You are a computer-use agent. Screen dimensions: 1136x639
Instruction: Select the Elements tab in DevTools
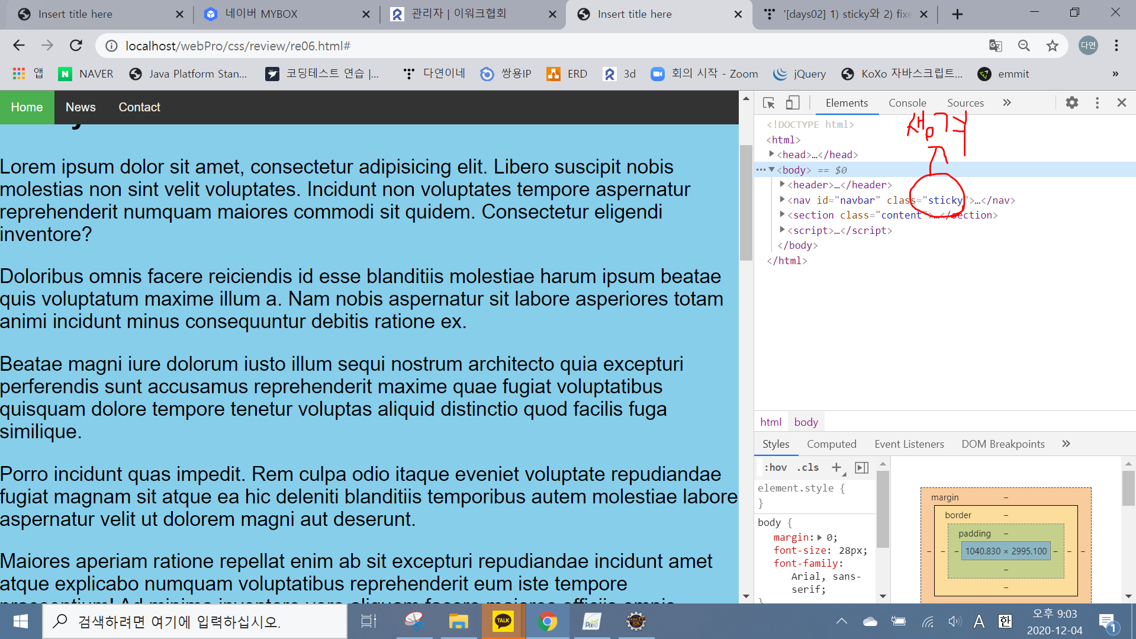[x=847, y=102]
